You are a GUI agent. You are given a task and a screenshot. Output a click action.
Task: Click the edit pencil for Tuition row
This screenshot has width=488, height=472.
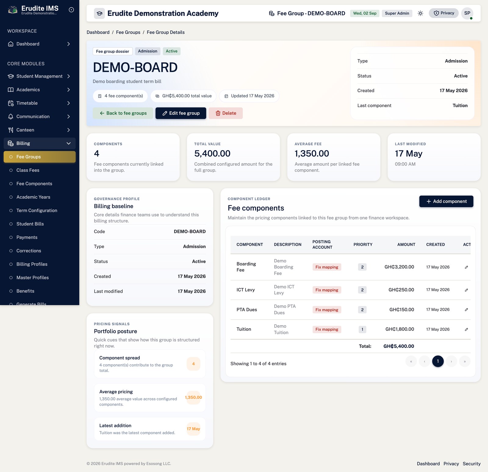pyautogui.click(x=466, y=330)
